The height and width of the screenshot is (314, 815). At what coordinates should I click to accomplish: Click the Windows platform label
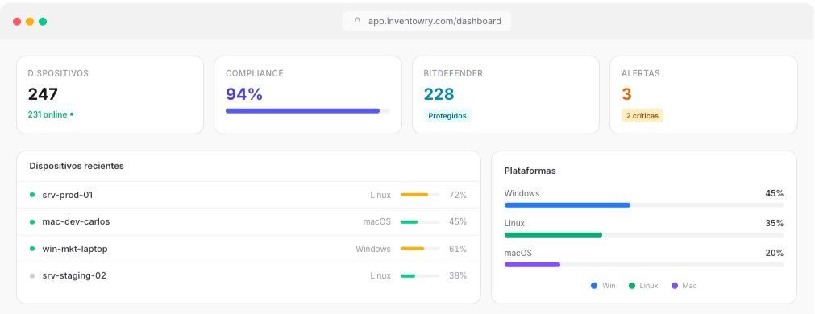point(522,193)
